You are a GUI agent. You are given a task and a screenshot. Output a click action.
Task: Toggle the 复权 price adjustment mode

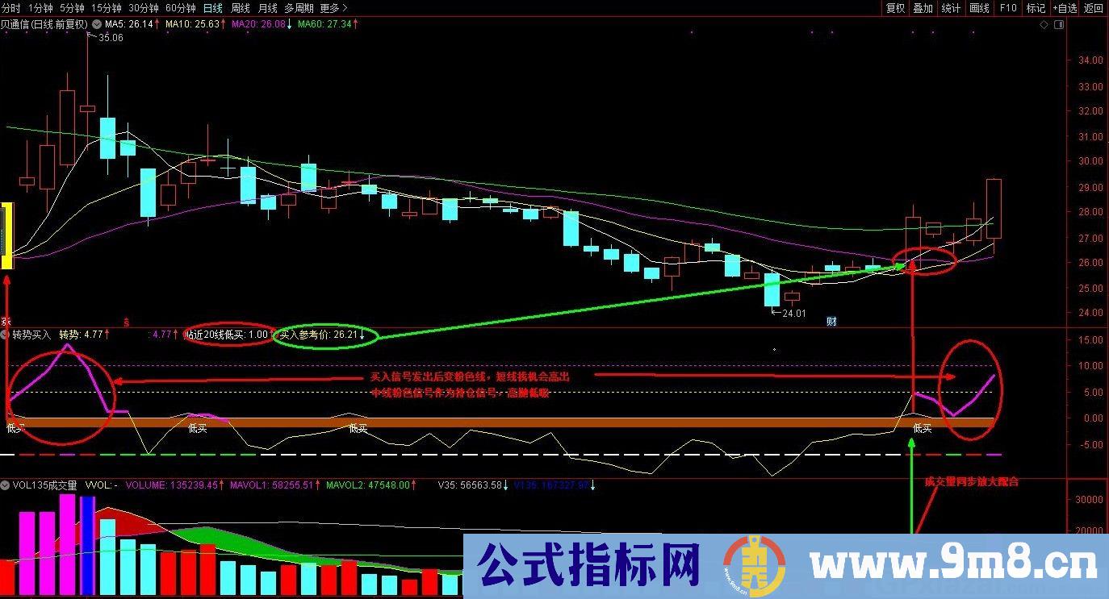point(896,8)
